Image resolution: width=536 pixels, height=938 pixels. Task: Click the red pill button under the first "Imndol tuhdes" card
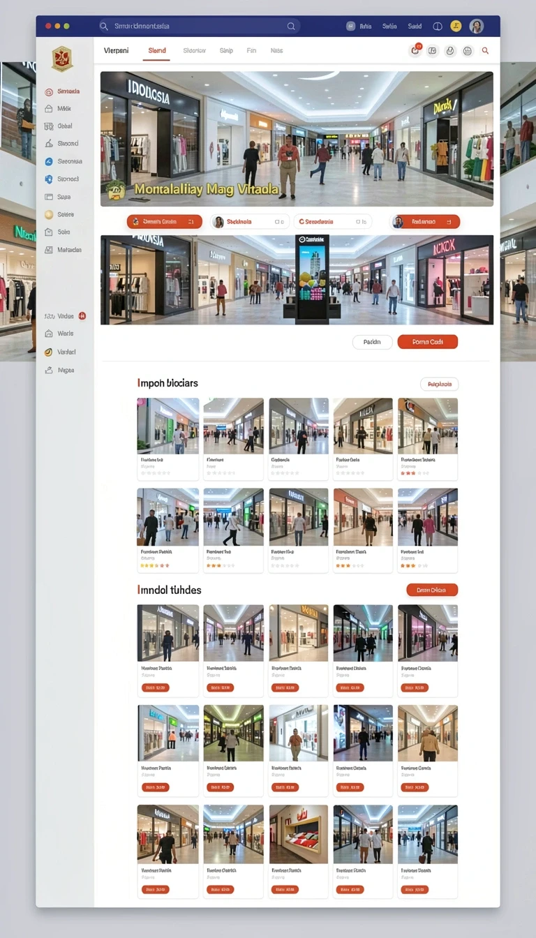[x=155, y=687]
